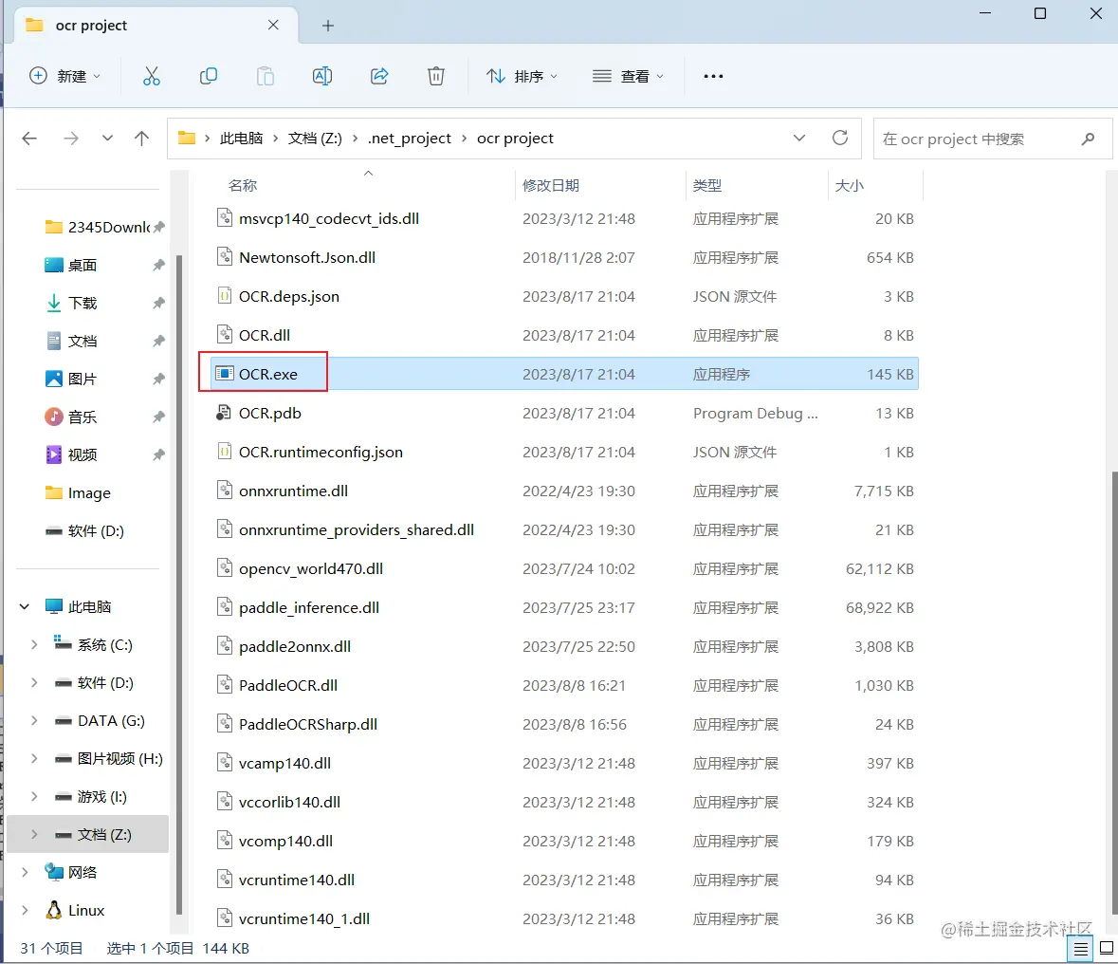Select 图片视频 (H:) drive

[111, 758]
